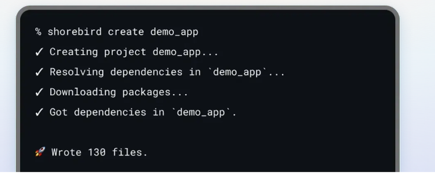Click the word dependencies in the Resolving line

(147, 72)
